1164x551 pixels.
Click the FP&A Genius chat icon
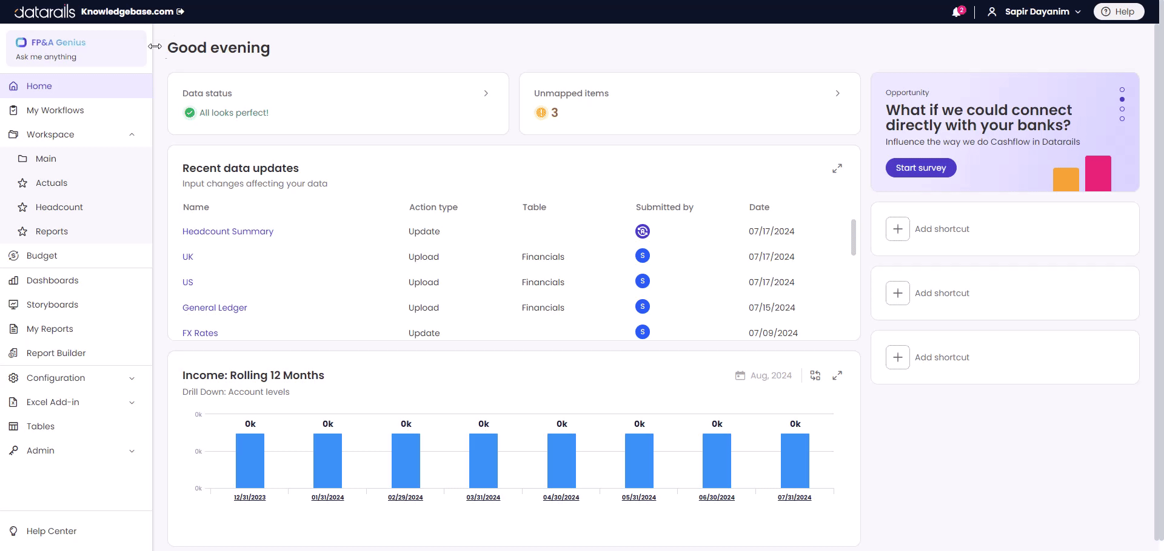(21, 42)
